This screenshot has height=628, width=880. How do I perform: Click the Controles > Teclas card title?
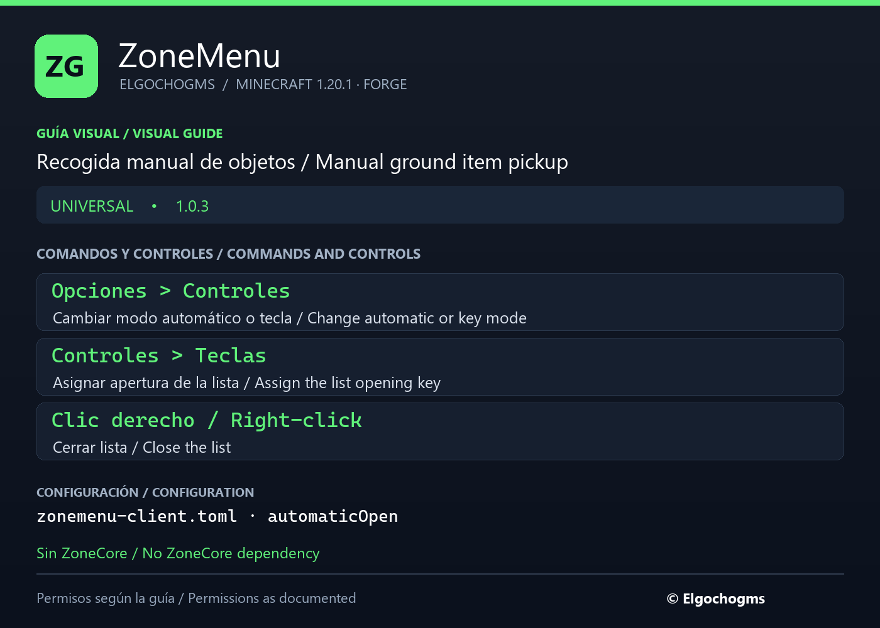(x=158, y=355)
